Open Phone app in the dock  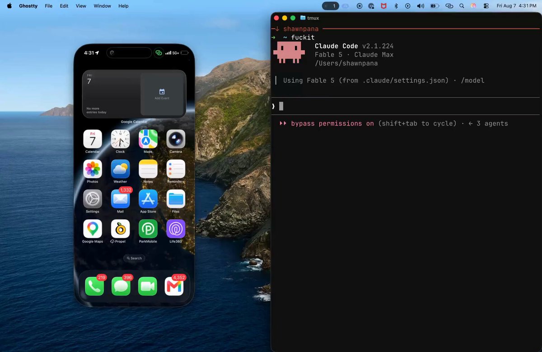[94, 287]
